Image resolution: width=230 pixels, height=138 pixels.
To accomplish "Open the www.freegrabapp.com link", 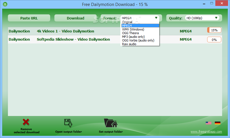I will (206, 132).
